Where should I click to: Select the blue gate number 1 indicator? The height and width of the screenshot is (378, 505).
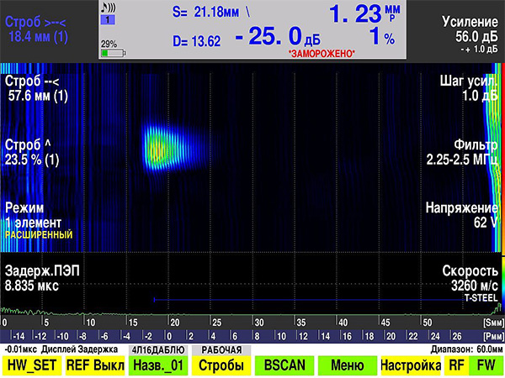pyautogui.click(x=108, y=20)
